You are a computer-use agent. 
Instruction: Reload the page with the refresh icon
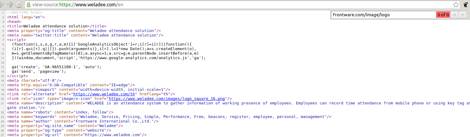[19, 5]
